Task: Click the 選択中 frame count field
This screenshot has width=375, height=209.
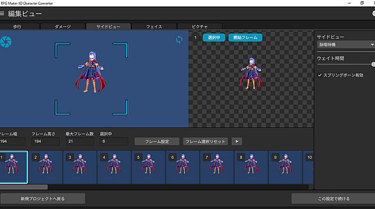Action: (x=114, y=142)
